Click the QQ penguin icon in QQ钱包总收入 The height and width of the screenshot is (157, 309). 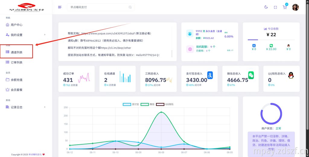(291, 75)
